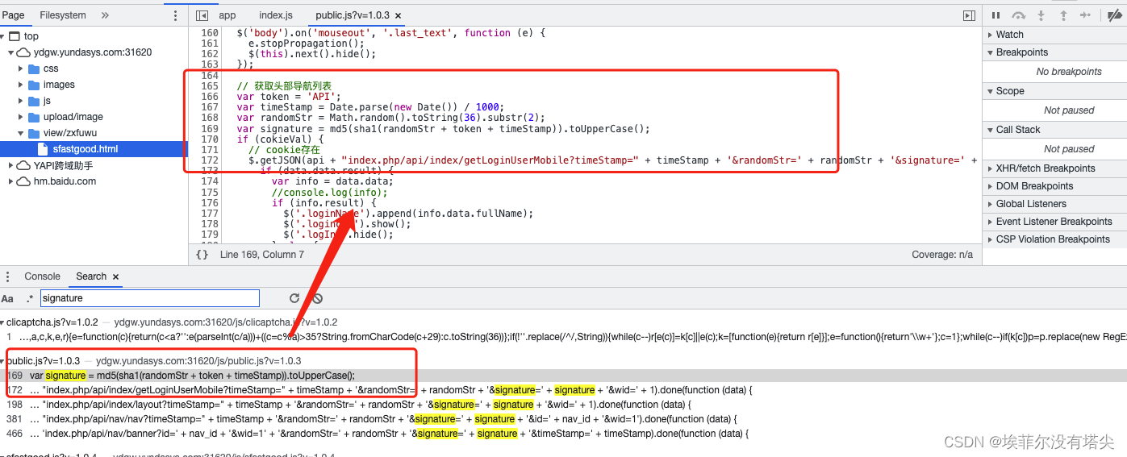1127x457 pixels.
Task: Step over next function call
Action: coord(1019,15)
